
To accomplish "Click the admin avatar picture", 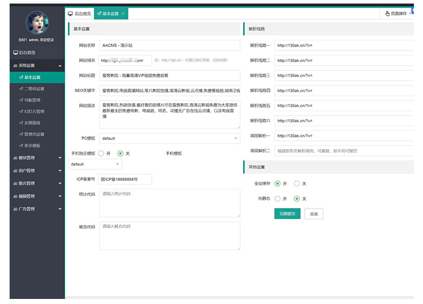I will (37, 22).
